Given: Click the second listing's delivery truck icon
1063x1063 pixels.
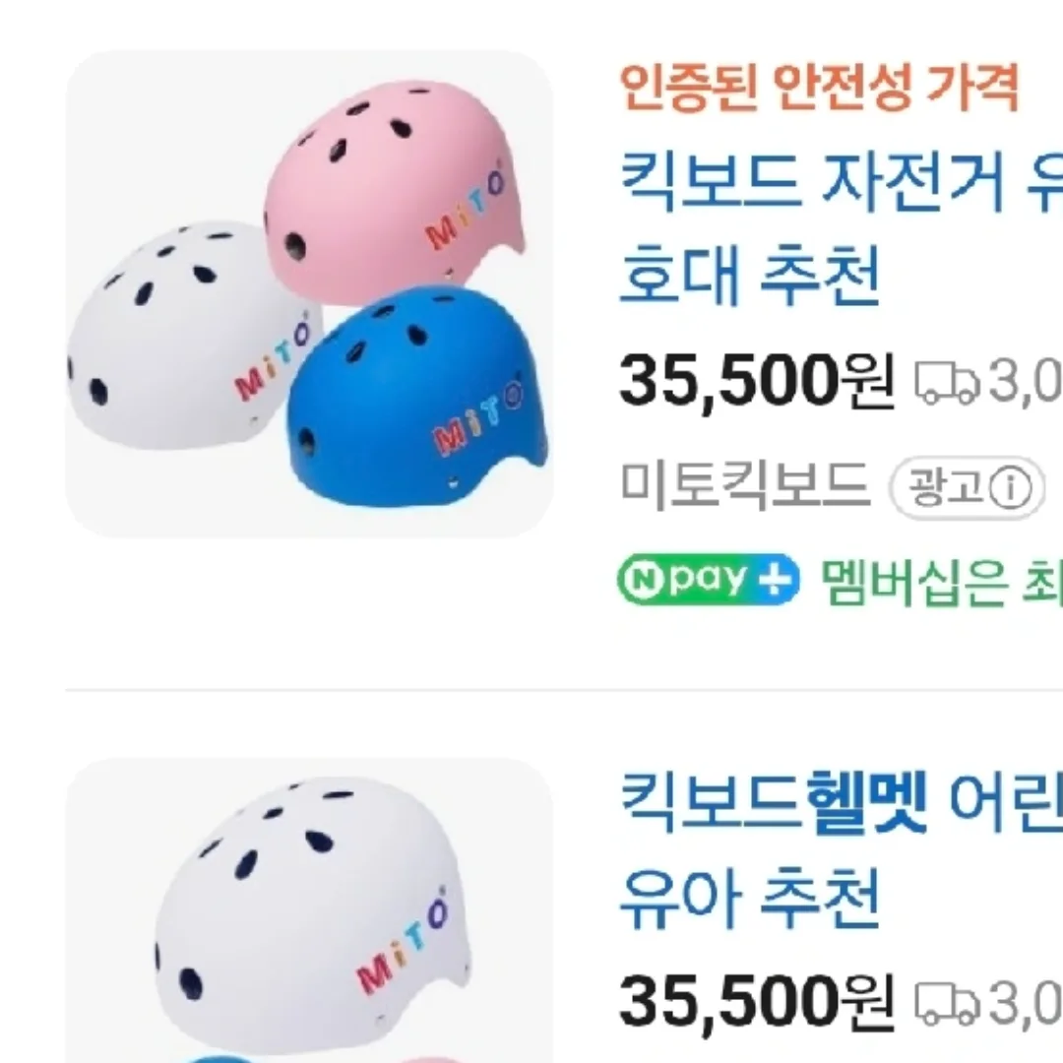Looking at the screenshot, I should coord(947,1004).
